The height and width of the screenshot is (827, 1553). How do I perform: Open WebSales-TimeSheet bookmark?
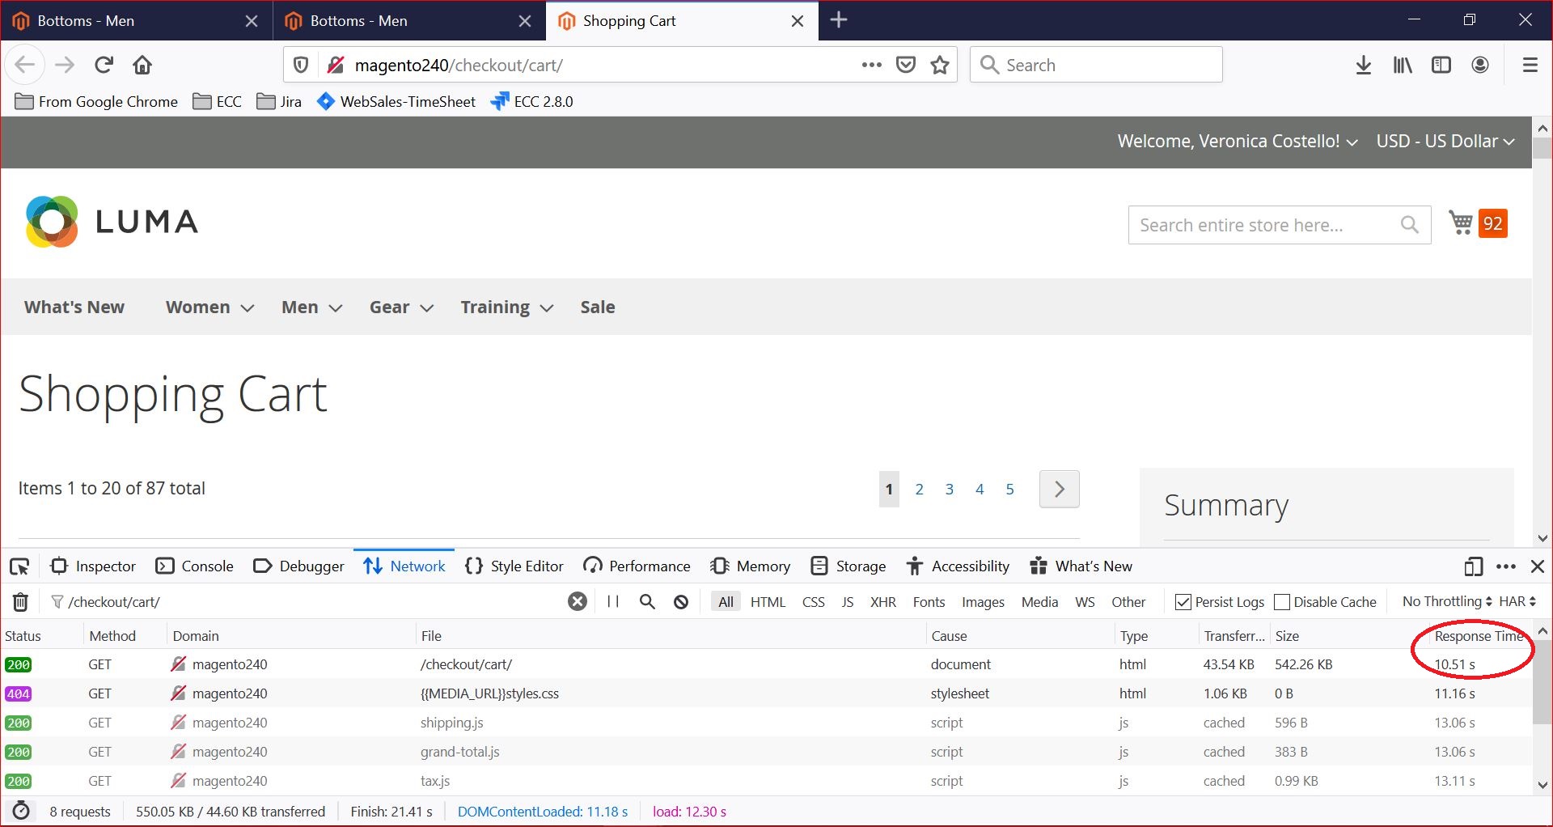click(x=397, y=102)
